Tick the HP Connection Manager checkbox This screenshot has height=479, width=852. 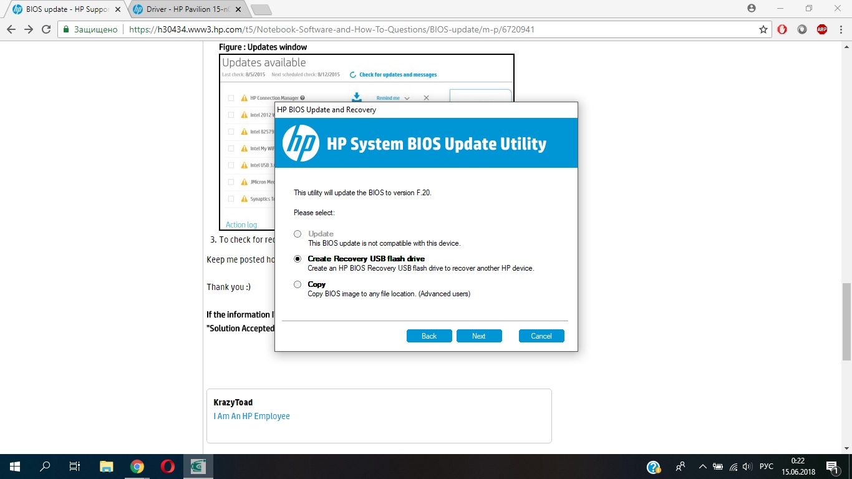[x=231, y=98]
